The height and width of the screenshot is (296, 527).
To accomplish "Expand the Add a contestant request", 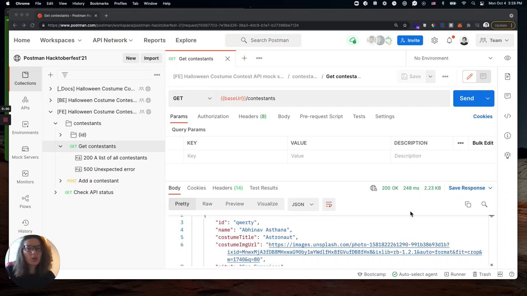I will point(60,181).
